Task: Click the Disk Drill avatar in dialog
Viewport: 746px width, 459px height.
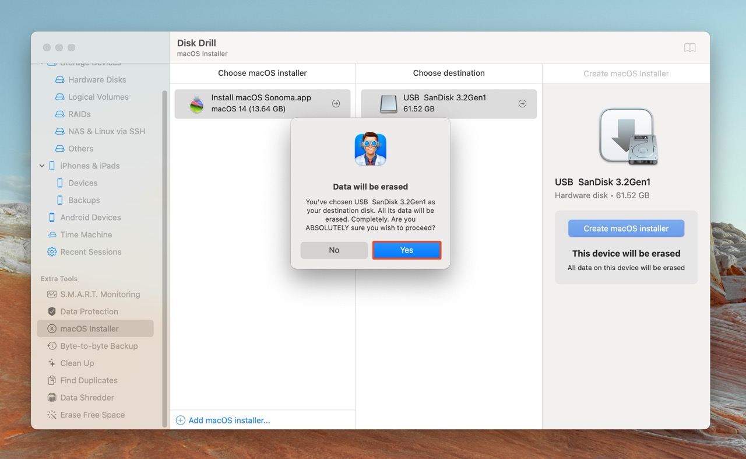Action: tap(371, 149)
